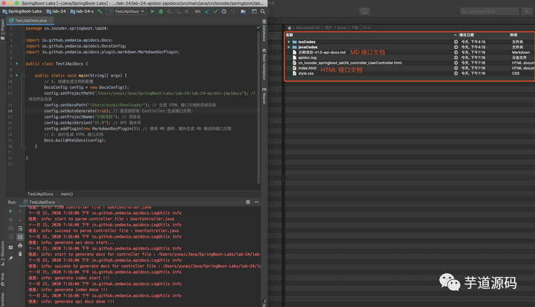Click V1.0 in the Finder path bar
The image size is (535, 307).
pyautogui.click(x=366, y=28)
